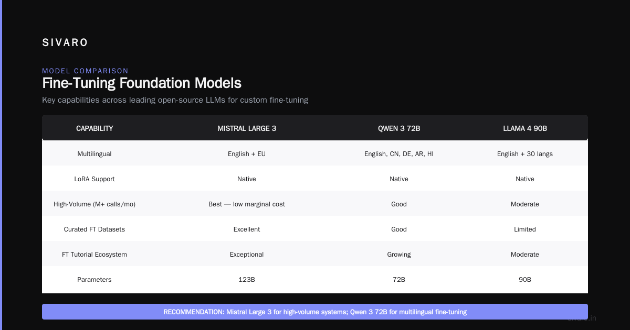The image size is (630, 330).
Task: Click the SIVARO brand logo text
Action: coord(65,43)
